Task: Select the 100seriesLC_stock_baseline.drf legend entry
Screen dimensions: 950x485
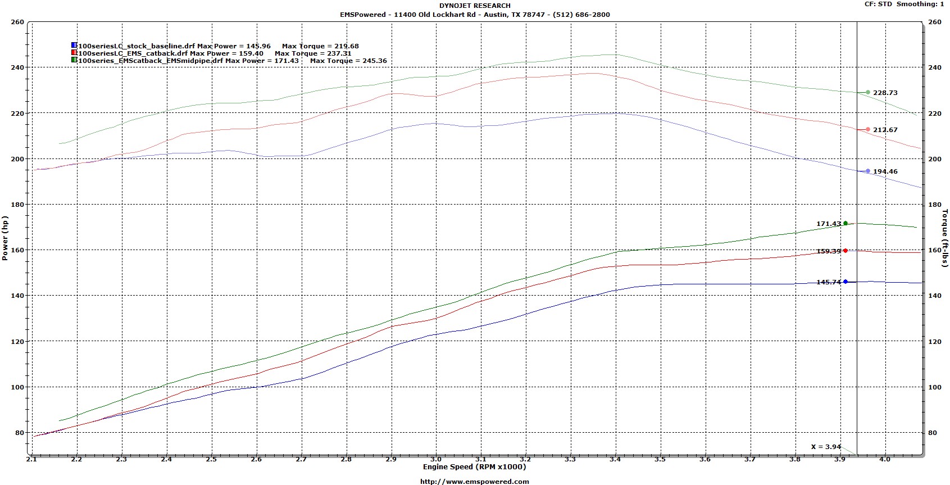Action: (137, 46)
